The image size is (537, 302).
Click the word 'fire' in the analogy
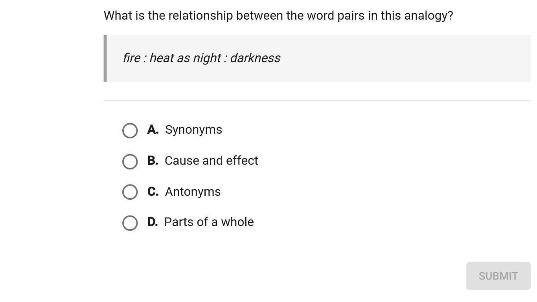131,58
